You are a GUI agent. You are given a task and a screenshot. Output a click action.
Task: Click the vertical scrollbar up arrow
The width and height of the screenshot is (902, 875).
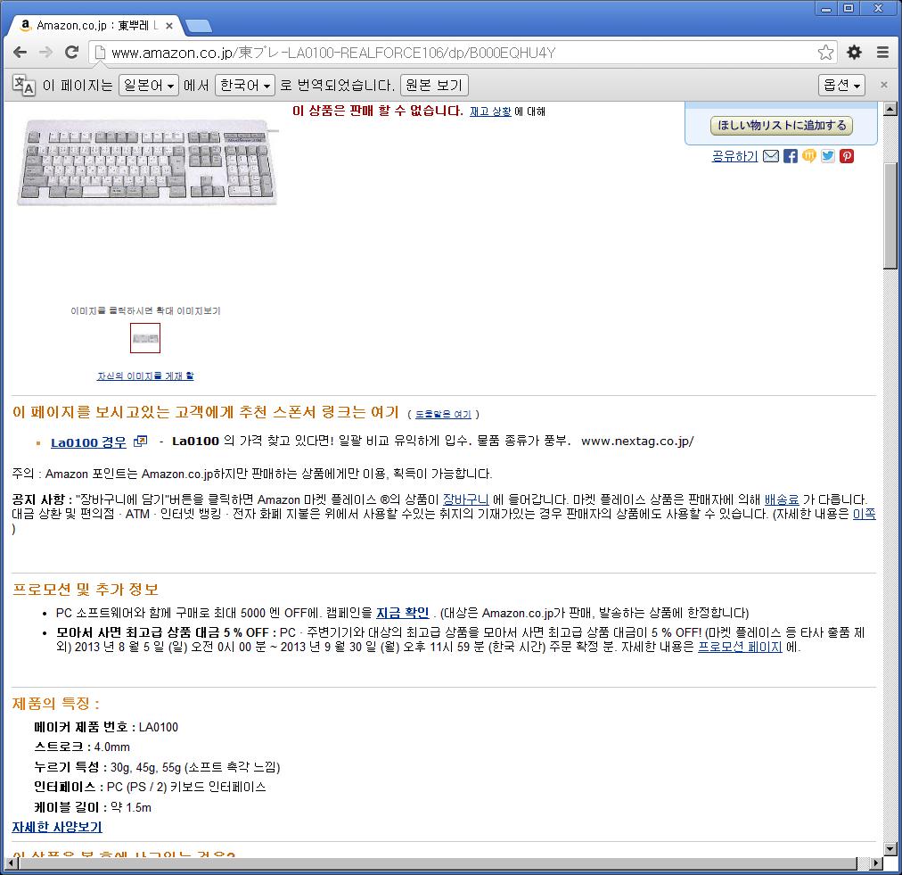pos(890,108)
